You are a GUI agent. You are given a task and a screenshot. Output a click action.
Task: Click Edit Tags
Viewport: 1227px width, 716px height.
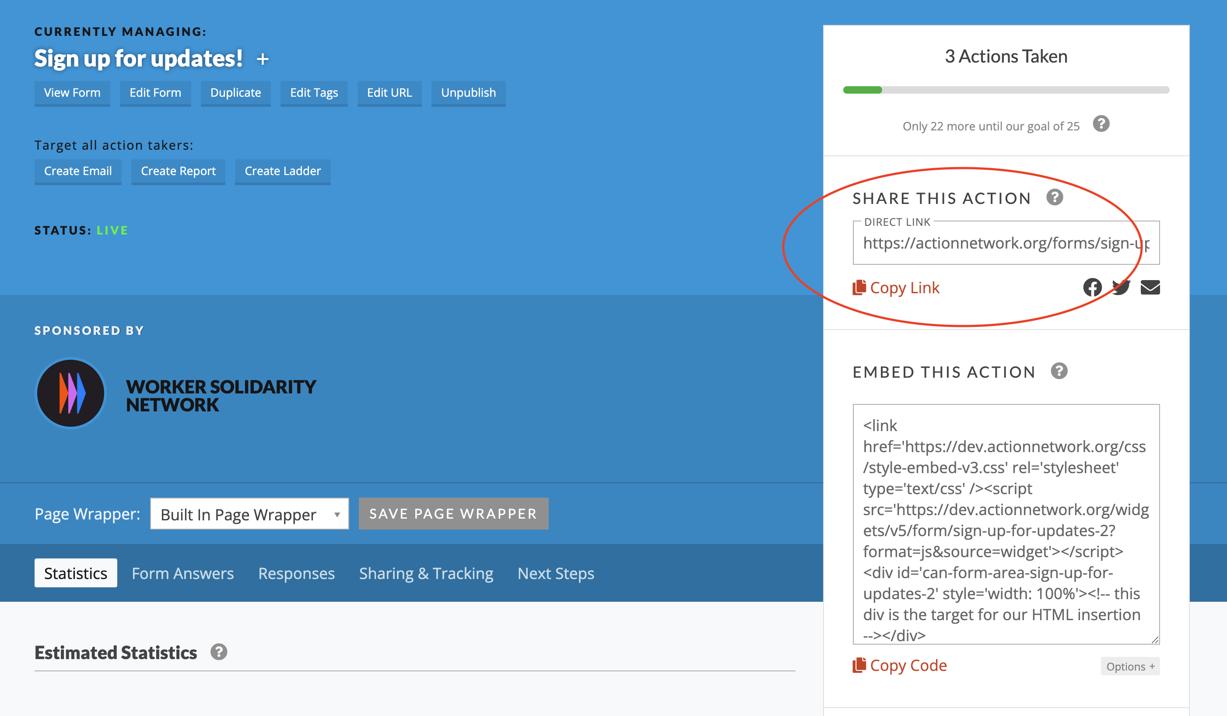tap(314, 93)
